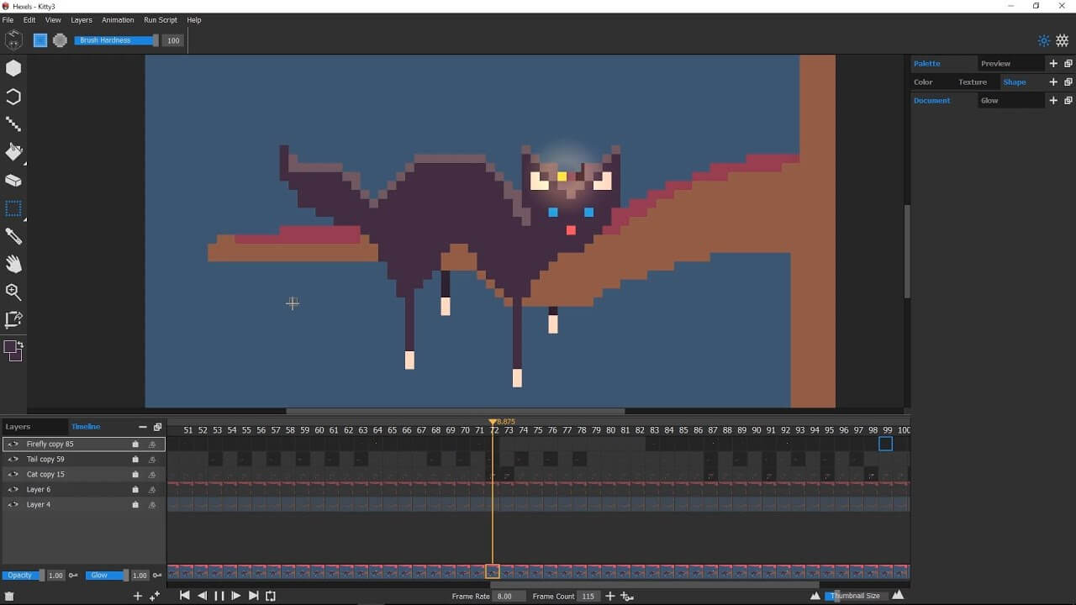Open the Glow tab in right panel
Screen dimensions: 1076x605
[989, 101]
